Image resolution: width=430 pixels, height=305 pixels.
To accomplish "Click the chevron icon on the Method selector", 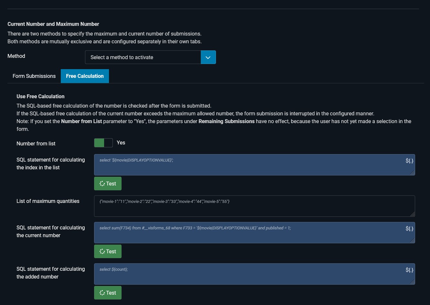I will [208, 57].
